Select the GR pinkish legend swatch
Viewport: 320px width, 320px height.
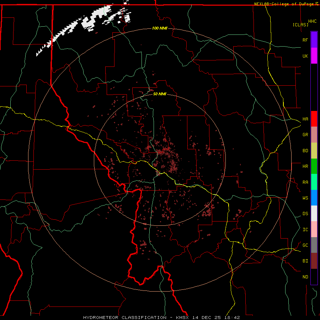pos(314,135)
